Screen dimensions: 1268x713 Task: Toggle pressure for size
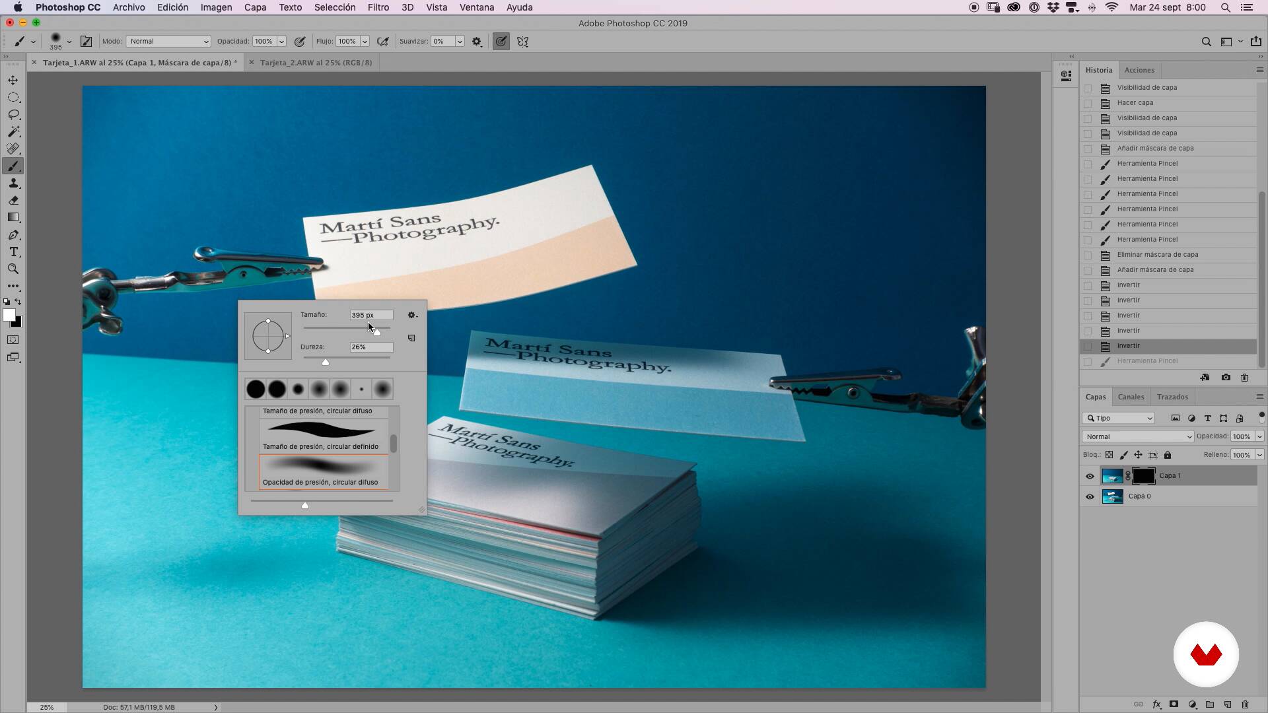tap(501, 42)
